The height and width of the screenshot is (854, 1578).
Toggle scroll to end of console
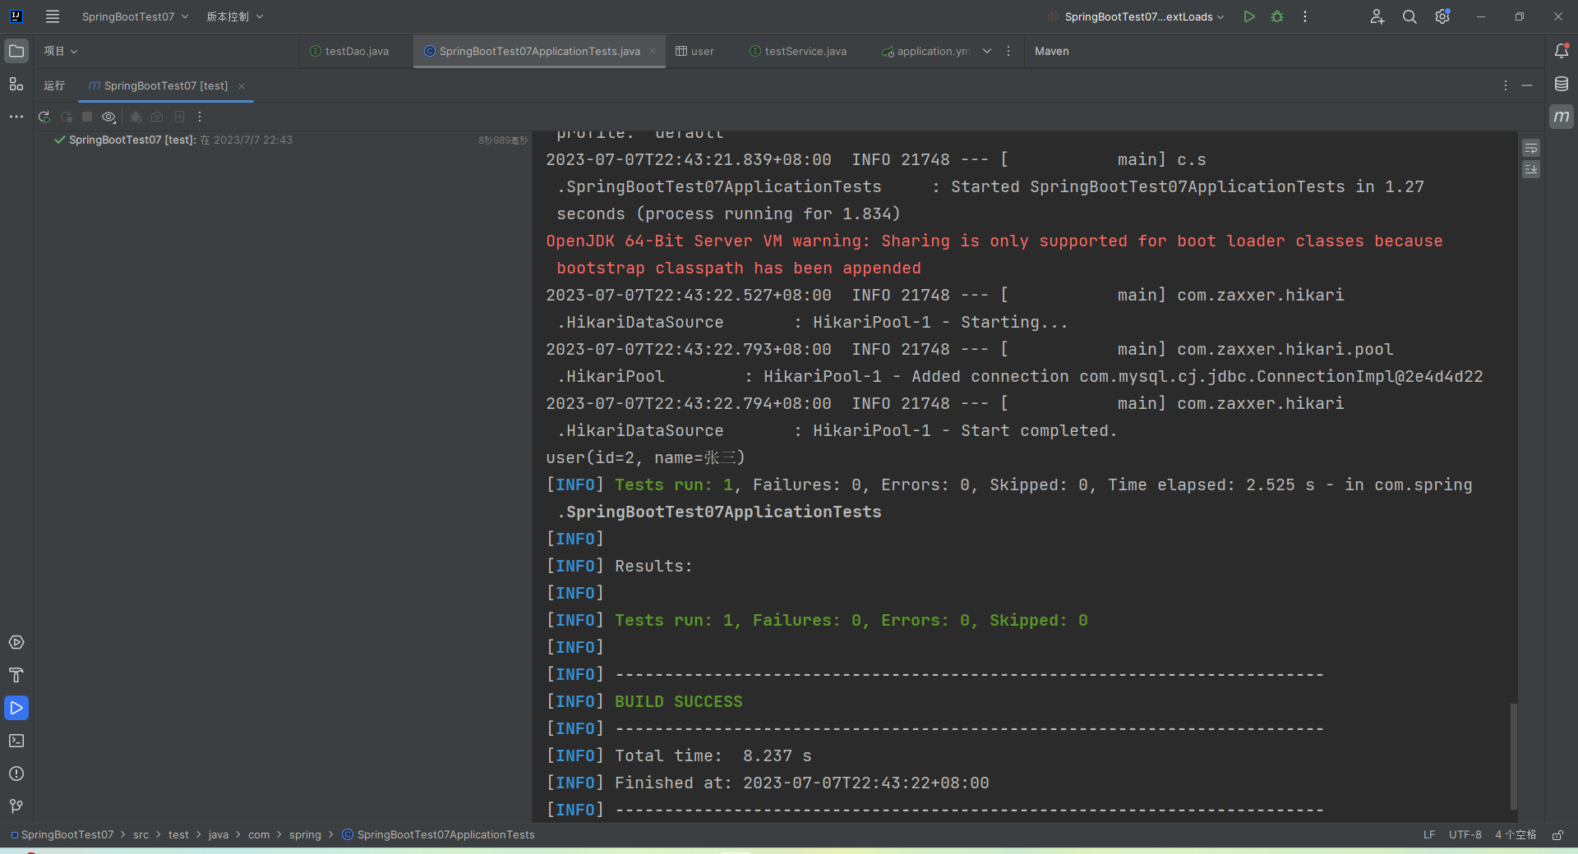[1531, 169]
